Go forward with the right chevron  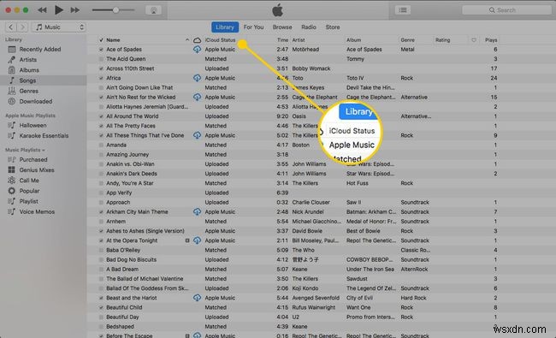pos(23,27)
